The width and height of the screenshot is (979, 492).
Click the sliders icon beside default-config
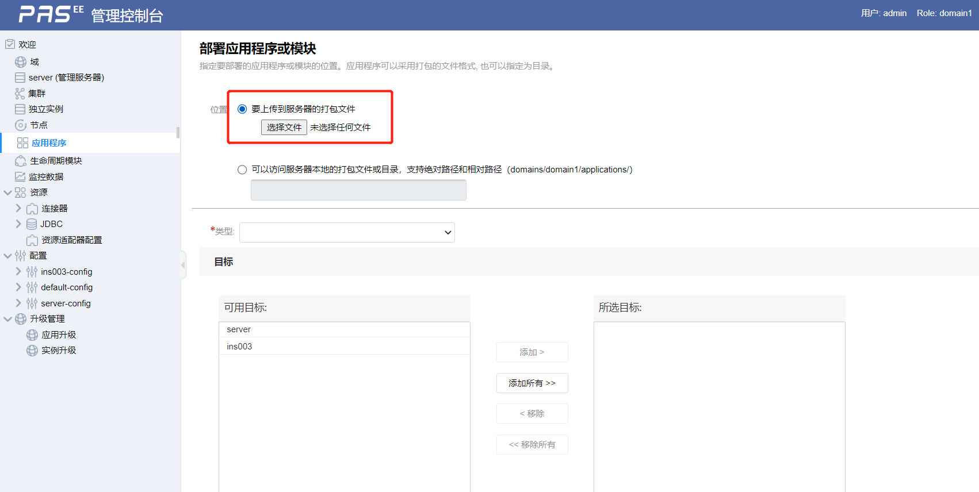coord(32,287)
